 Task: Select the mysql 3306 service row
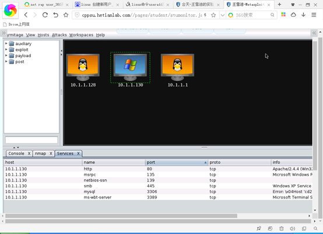(x=158, y=191)
